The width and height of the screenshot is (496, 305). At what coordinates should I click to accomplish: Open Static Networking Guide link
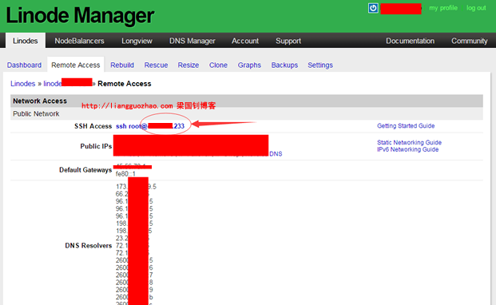(409, 143)
